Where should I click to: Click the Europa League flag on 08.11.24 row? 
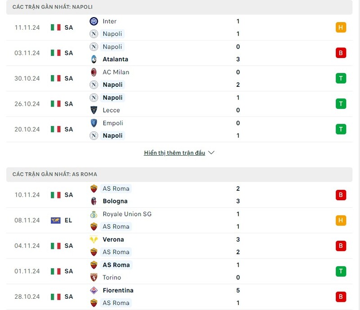pyautogui.click(x=55, y=220)
